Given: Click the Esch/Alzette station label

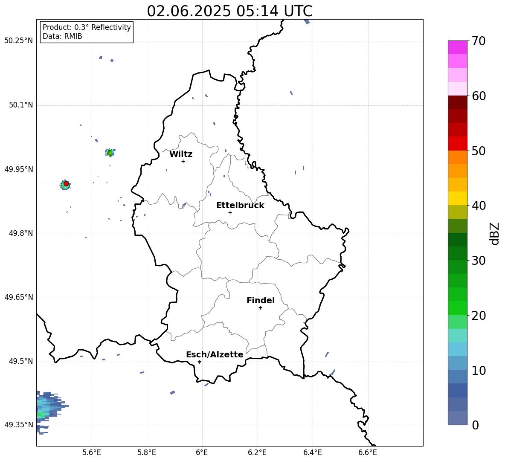Looking at the screenshot, I should 215,354.
